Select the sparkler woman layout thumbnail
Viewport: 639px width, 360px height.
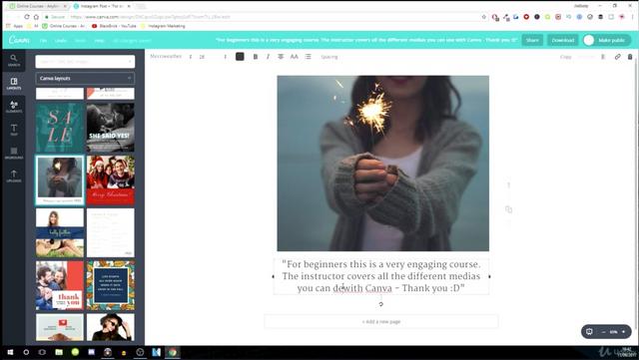60,180
